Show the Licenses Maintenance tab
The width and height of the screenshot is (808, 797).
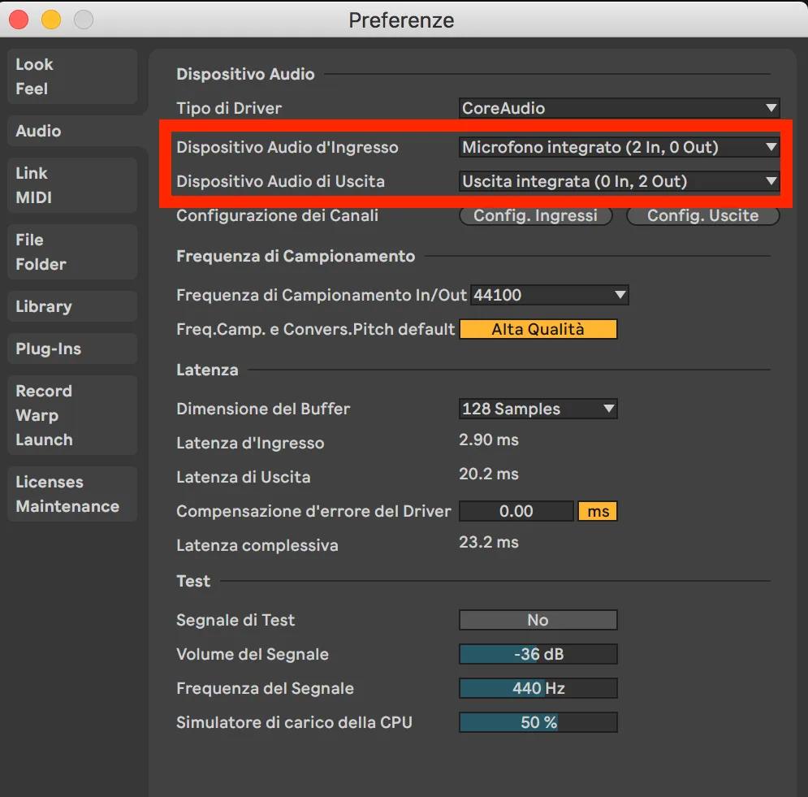click(x=72, y=494)
